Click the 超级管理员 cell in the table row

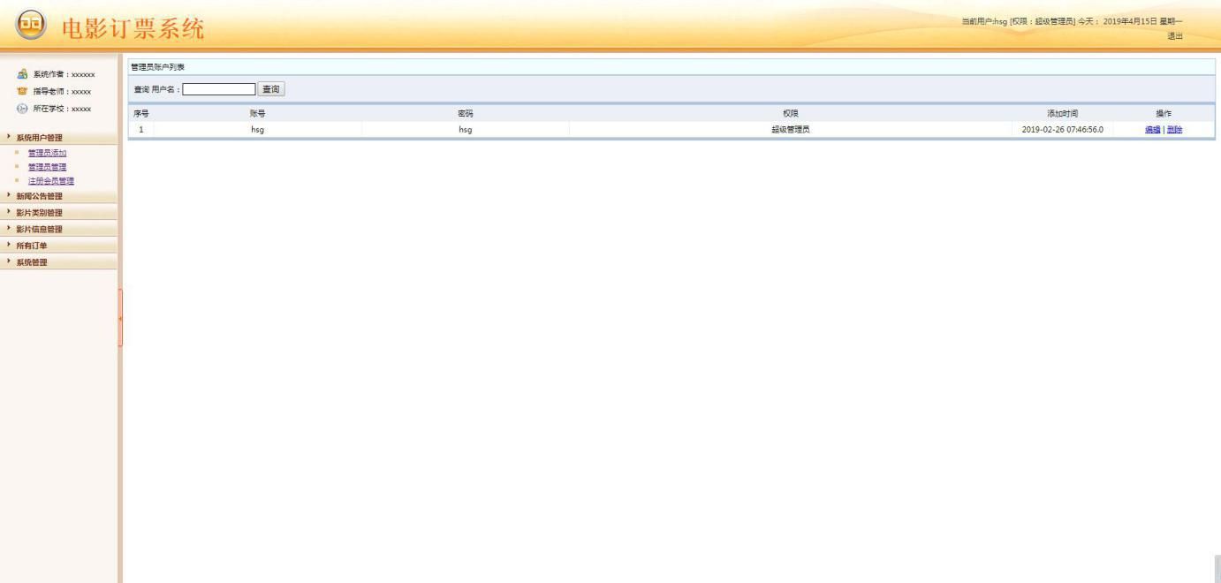[791, 130]
